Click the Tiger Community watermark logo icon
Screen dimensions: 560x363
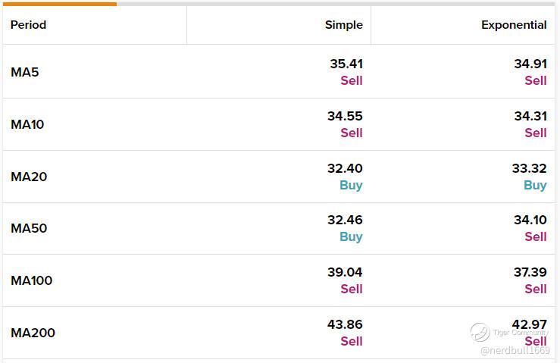[x=480, y=332]
